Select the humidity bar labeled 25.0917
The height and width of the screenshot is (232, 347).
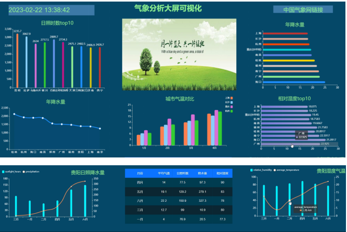[294, 140]
